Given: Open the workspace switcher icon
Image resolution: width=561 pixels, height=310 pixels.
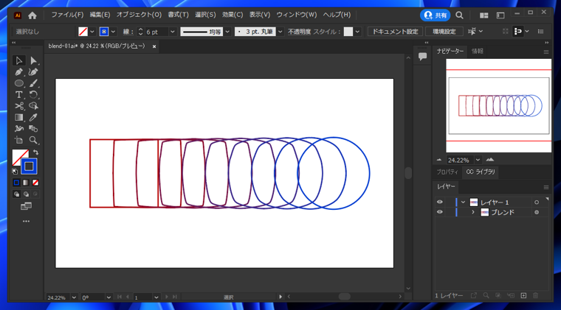Looking at the screenshot, I should [500, 15].
